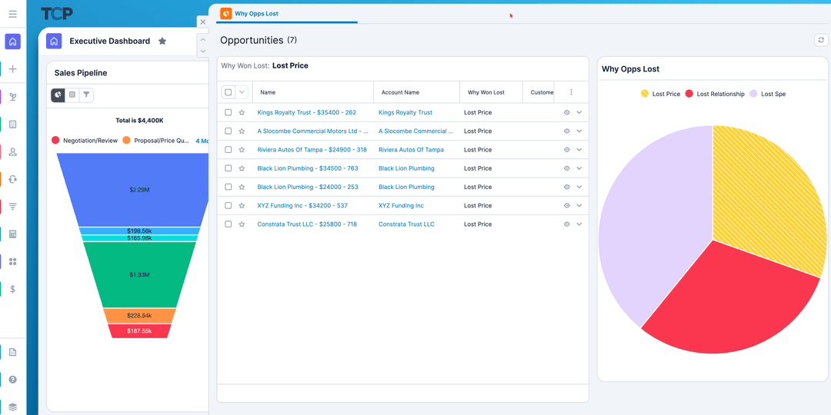Refresh the Opportunities list
The width and height of the screenshot is (831, 415).
tap(821, 40)
